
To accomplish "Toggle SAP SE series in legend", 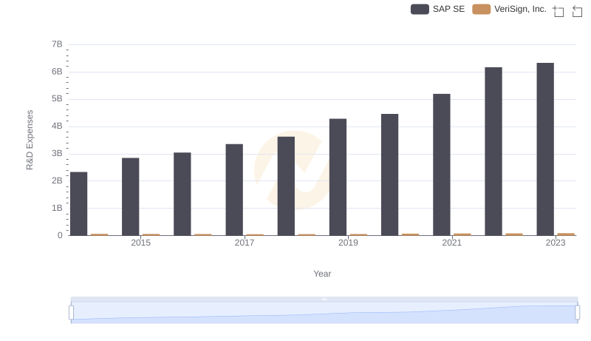I will coord(437,9).
